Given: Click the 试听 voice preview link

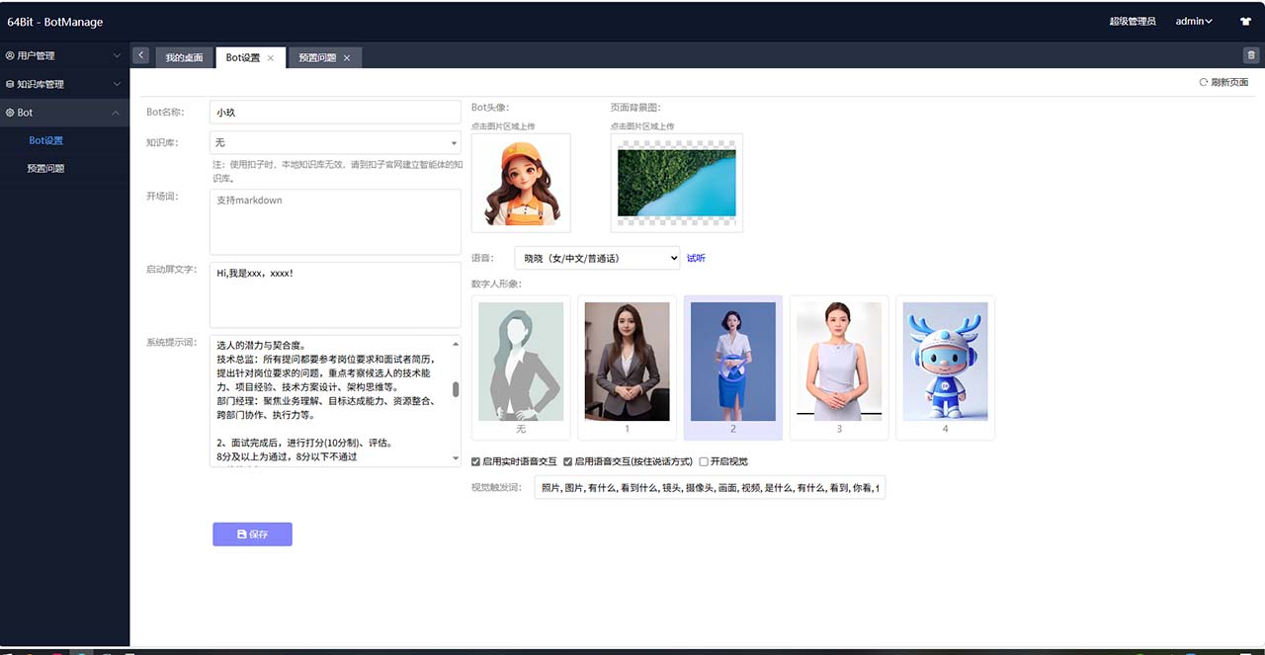Looking at the screenshot, I should tap(696, 258).
